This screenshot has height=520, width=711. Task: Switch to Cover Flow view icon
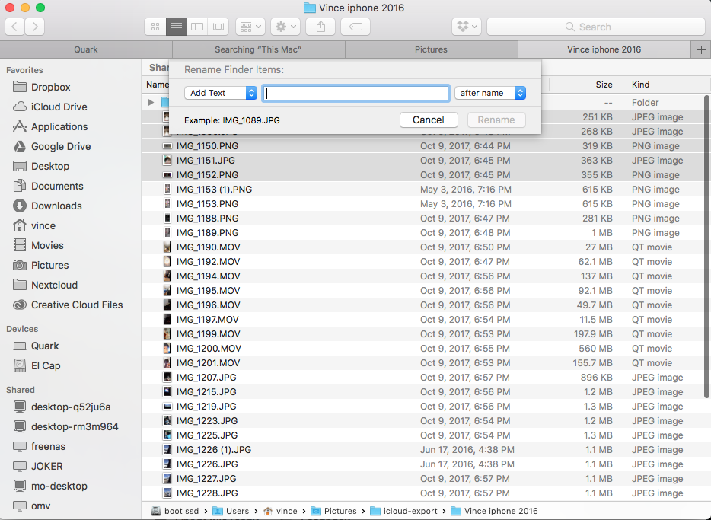coord(218,27)
